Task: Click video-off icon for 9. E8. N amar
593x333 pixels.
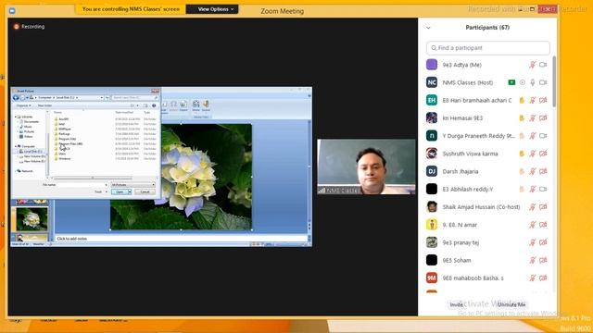Action: tap(543, 225)
